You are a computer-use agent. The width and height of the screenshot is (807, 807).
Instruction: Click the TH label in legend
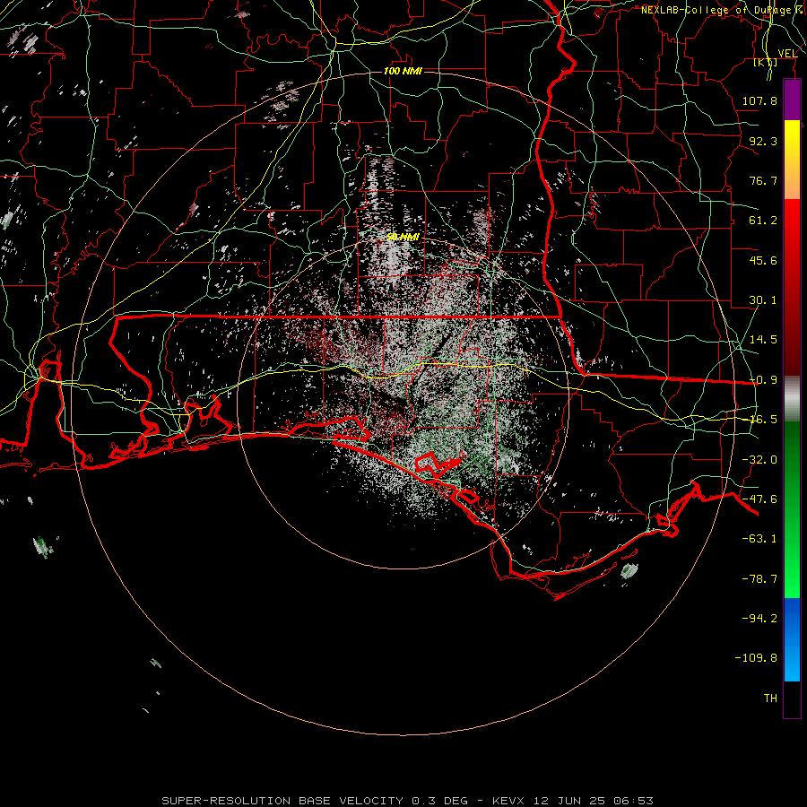[x=770, y=699]
